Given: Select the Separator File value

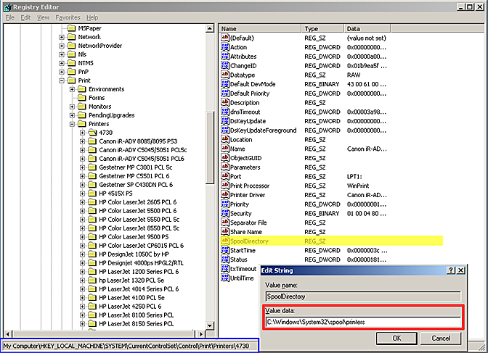Looking at the screenshot, I should pos(248,223).
